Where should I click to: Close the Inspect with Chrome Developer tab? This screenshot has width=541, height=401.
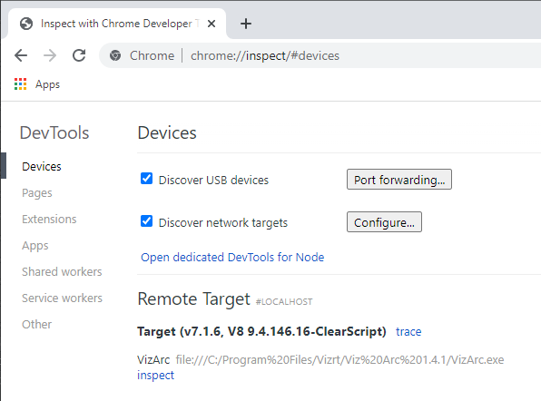pos(211,24)
